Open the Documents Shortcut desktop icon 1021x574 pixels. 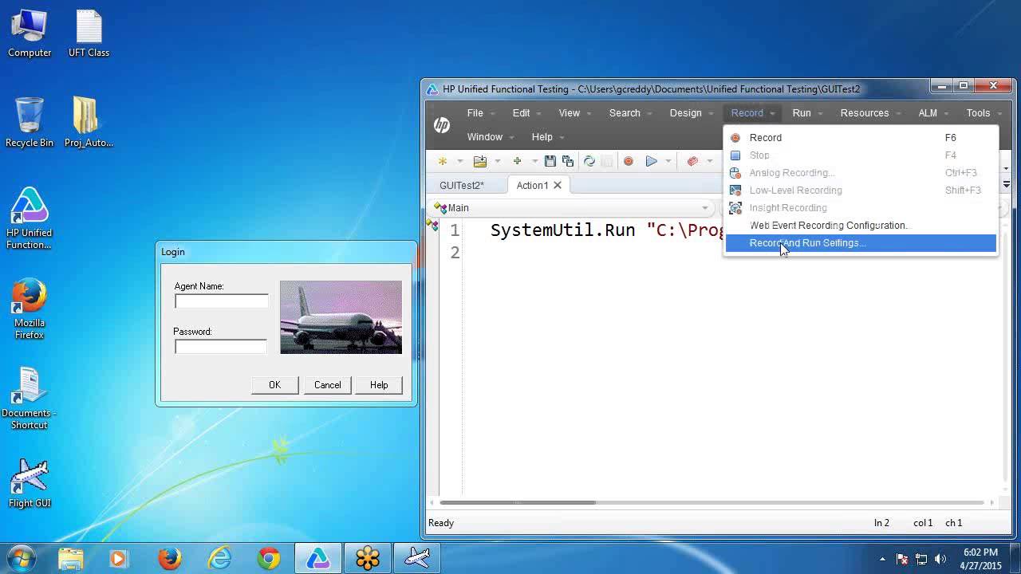30,399
